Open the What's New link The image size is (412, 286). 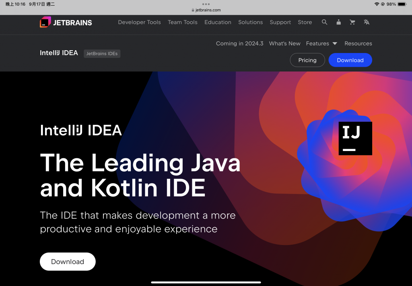(x=284, y=43)
